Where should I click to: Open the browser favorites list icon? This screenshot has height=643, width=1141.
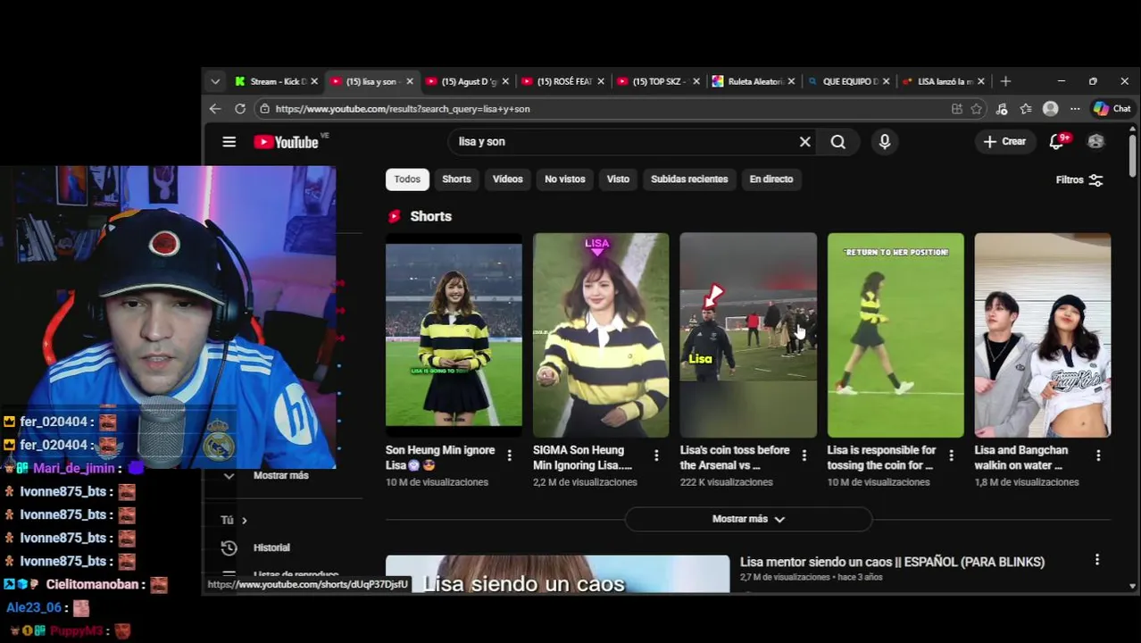coord(1026,108)
